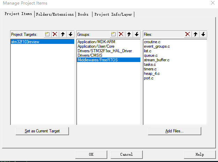The image size is (218, 162).
Task: Delete the selected group
Action: 121,34
